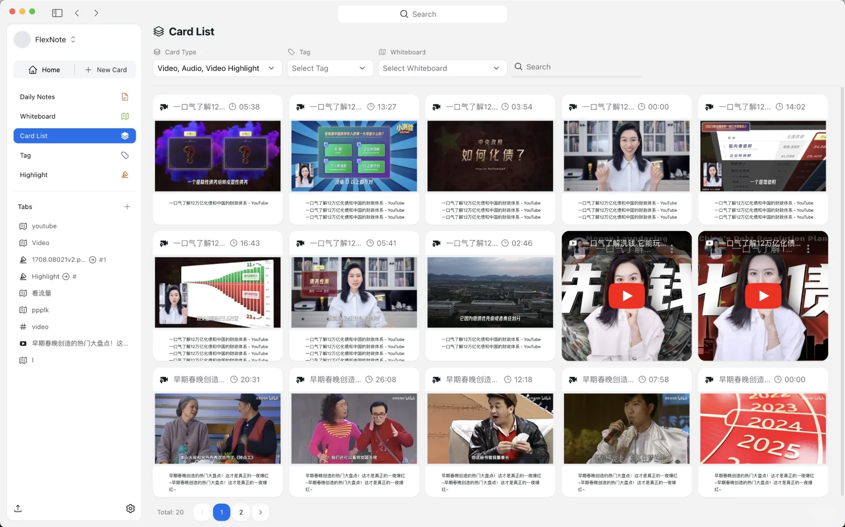This screenshot has width=845, height=527.
Task: Play the 洗钱 YouTube video card
Action: coord(627,296)
